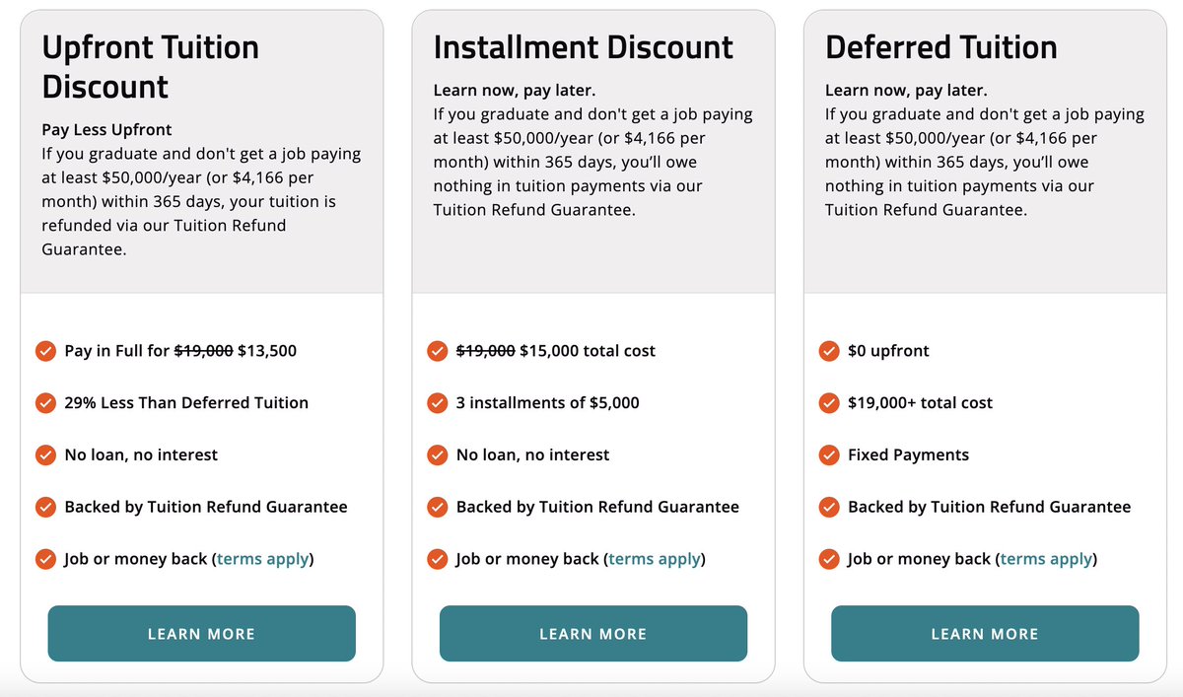Viewport: 1183px width, 697px height.
Task: Follow terms apply link in Installment Discount card
Action: point(654,559)
